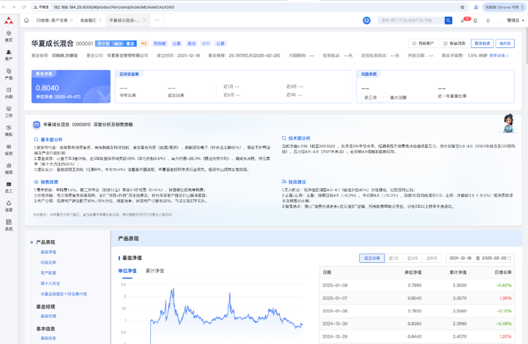Open 内容 in the left sidebar
The image size is (528, 344).
coord(9,93)
